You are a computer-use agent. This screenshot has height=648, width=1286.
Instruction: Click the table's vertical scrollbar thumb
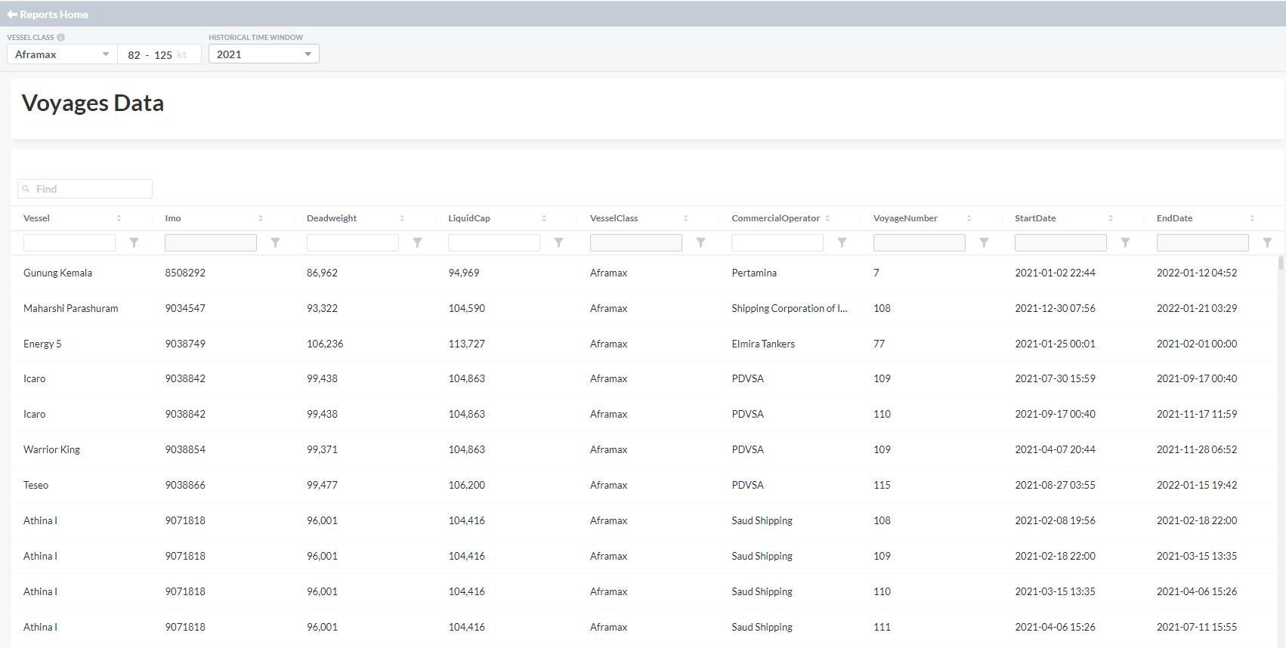coord(1281,263)
